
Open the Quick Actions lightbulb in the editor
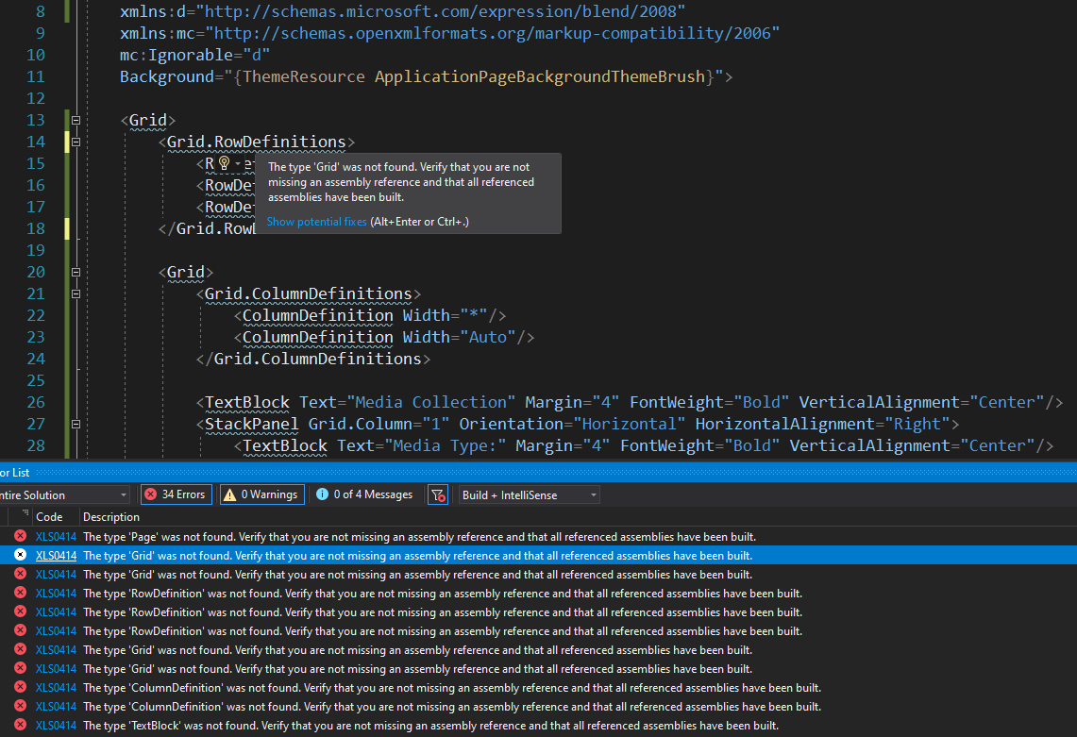225,163
